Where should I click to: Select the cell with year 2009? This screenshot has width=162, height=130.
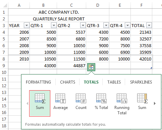19,52
